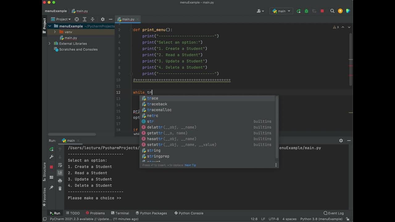This screenshot has height=222, width=395.
Task: Open the main run configuration dropdown
Action: coord(281,11)
